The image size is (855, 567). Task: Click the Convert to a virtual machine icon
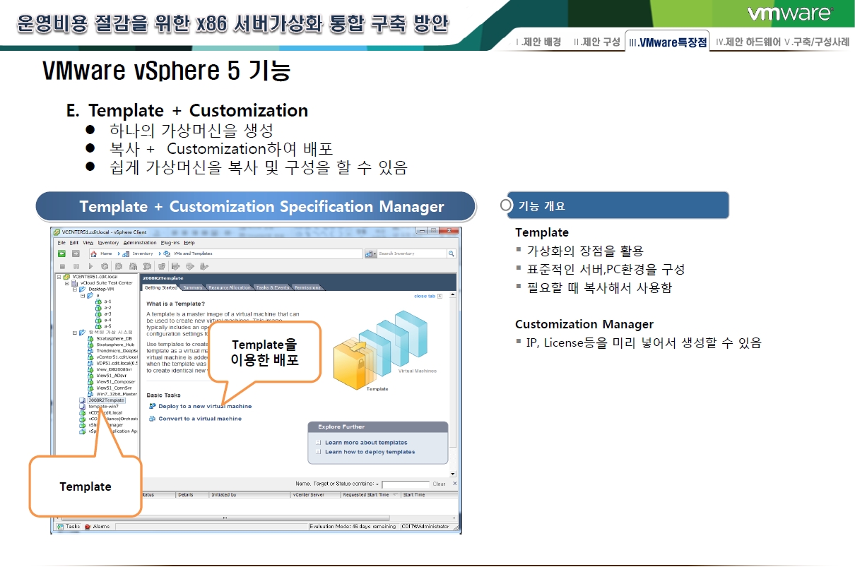point(152,419)
